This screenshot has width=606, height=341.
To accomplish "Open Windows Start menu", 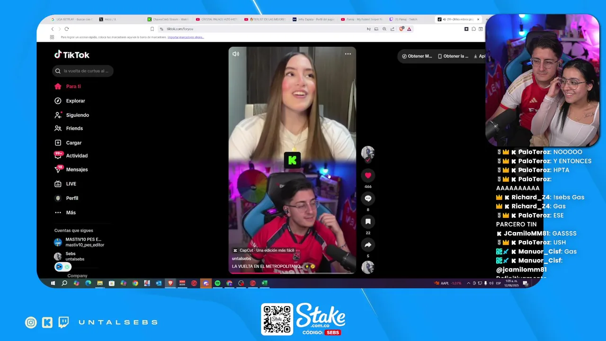I will coord(53,283).
